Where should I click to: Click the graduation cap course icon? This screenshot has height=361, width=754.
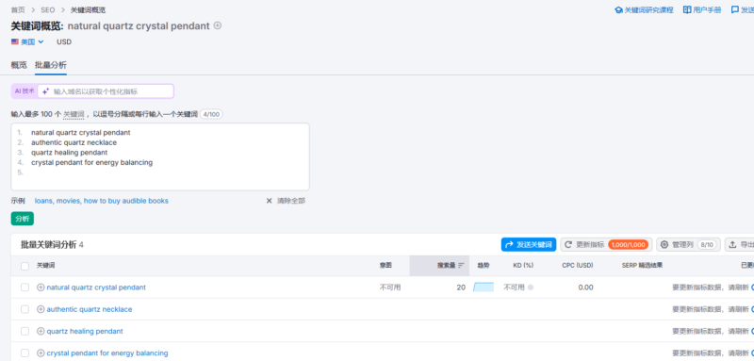coord(618,10)
